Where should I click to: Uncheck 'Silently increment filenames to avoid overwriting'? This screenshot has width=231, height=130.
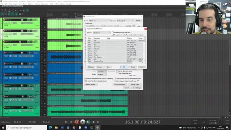click(85, 79)
